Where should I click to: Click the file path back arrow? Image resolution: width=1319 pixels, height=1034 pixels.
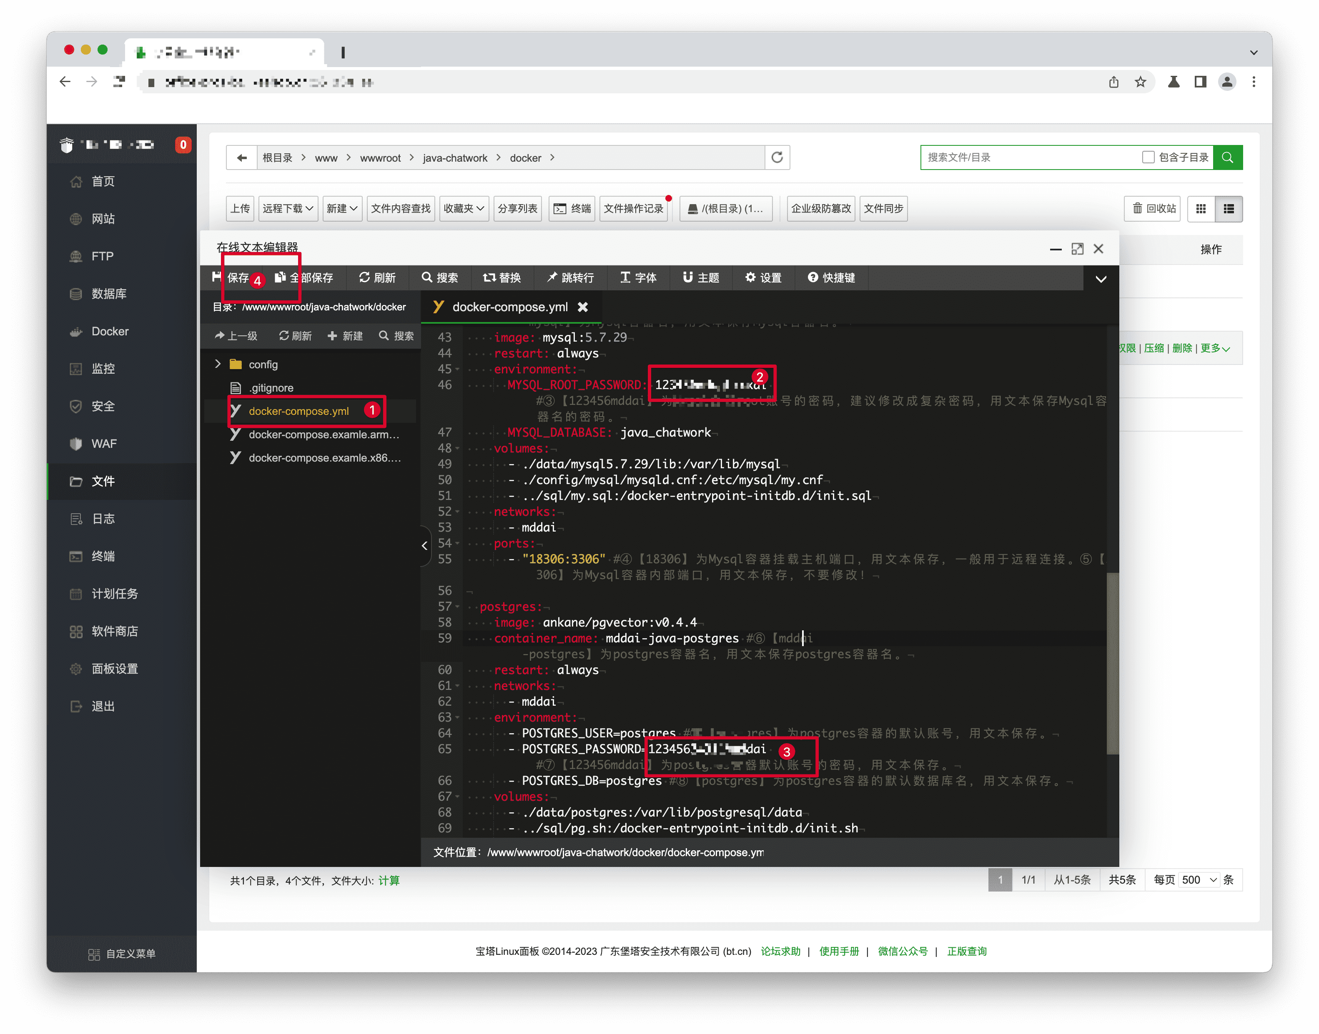[x=242, y=157]
